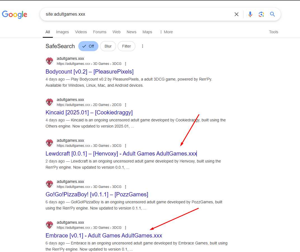The image size is (300, 252).
Task: Click the 'Go!Go!PizzaBoy is an ongoing' snippet
Action: pyautogui.click(x=134, y=205)
